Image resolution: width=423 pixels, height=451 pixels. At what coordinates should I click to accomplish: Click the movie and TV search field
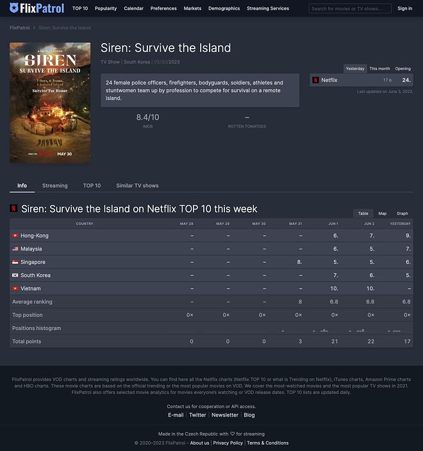click(350, 8)
